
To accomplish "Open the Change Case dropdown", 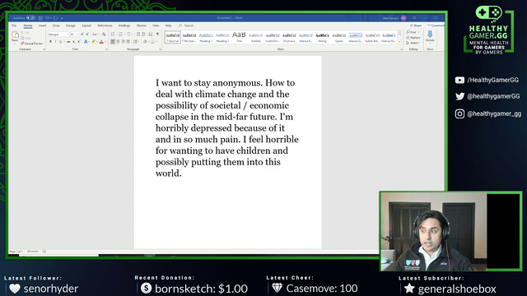I will click(96, 35).
